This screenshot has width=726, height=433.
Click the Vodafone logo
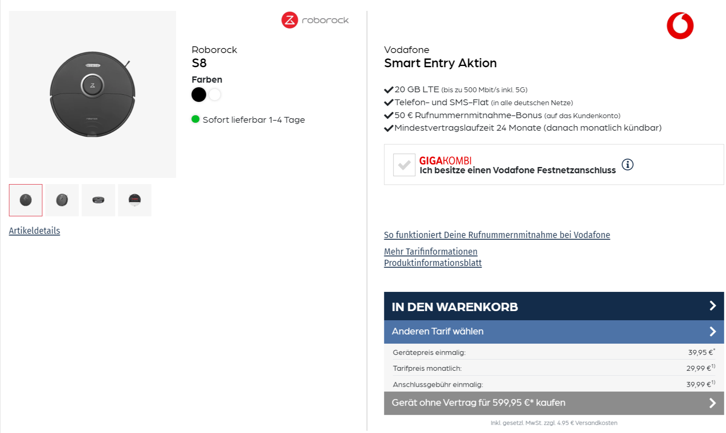click(680, 25)
